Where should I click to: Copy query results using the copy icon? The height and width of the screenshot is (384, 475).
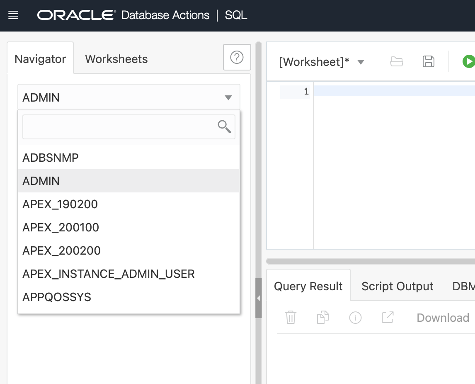[x=323, y=318]
